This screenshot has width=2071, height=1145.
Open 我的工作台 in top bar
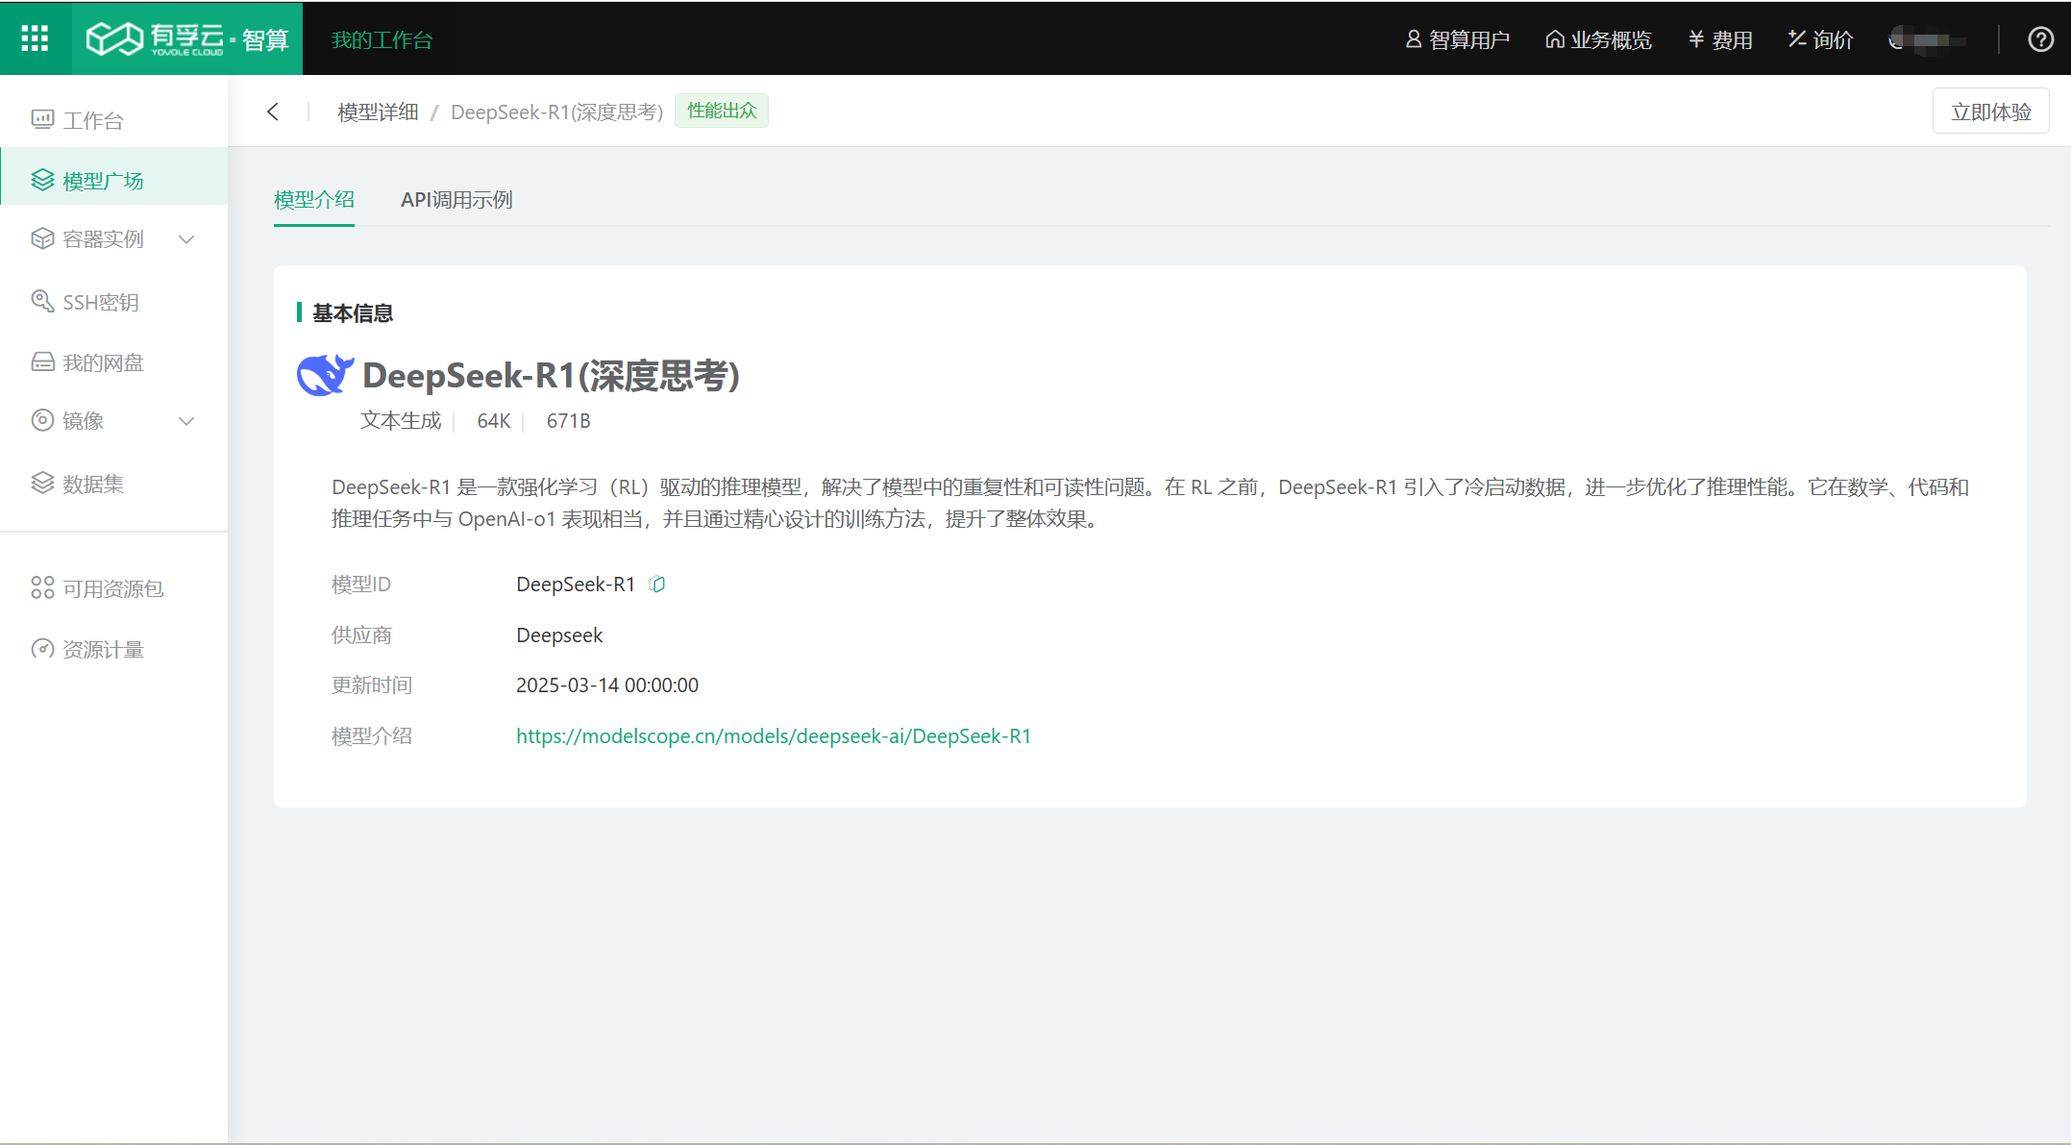click(x=382, y=39)
